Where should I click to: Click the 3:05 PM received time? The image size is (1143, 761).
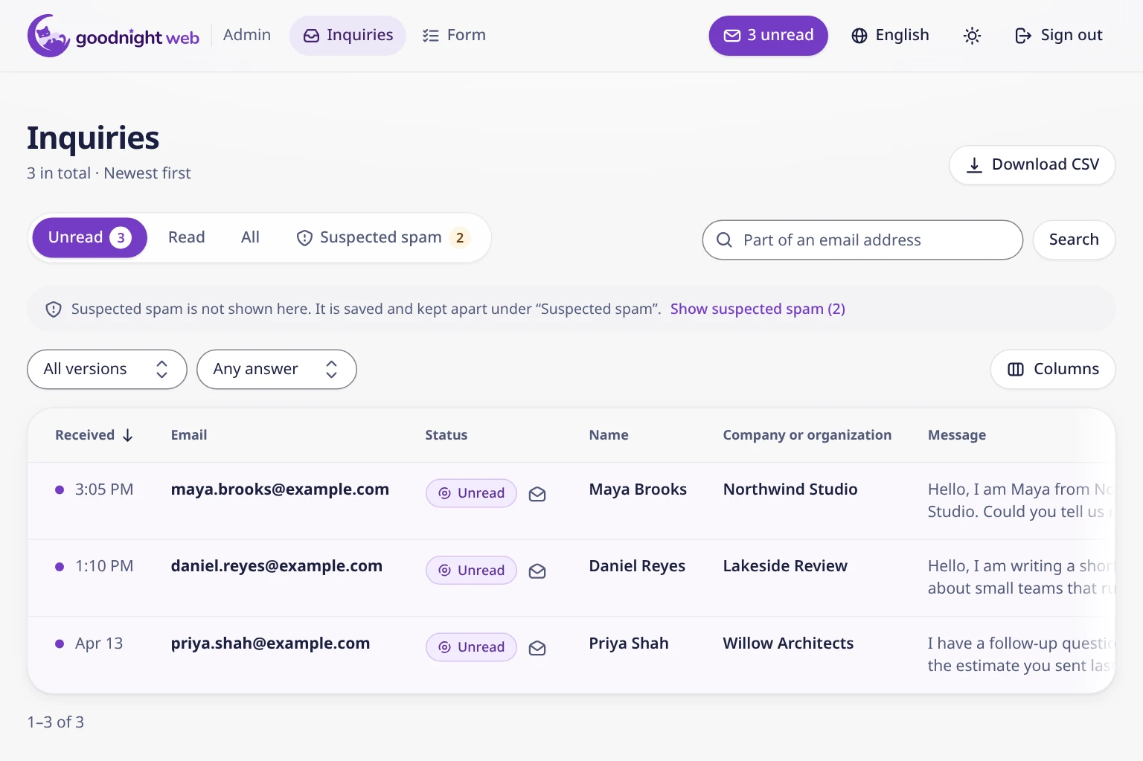[x=104, y=489]
